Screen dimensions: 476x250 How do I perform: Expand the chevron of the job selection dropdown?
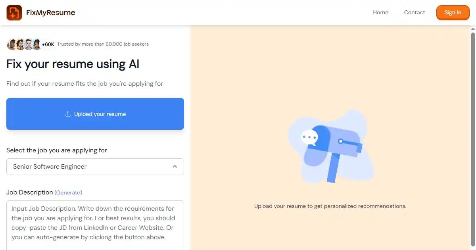(x=175, y=167)
